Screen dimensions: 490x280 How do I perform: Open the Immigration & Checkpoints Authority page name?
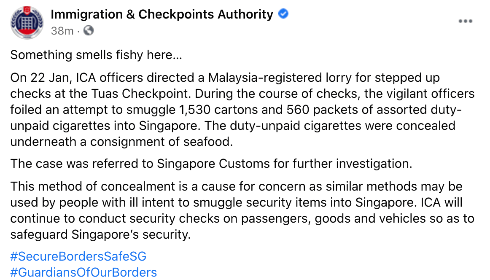[x=162, y=14]
